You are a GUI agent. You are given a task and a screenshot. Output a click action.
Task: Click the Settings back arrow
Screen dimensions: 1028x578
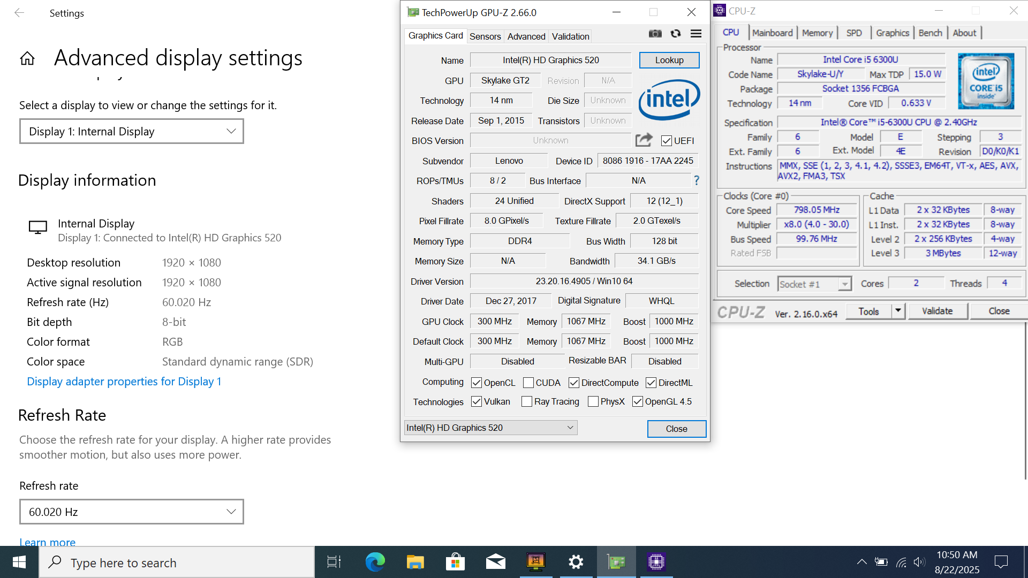(x=19, y=13)
